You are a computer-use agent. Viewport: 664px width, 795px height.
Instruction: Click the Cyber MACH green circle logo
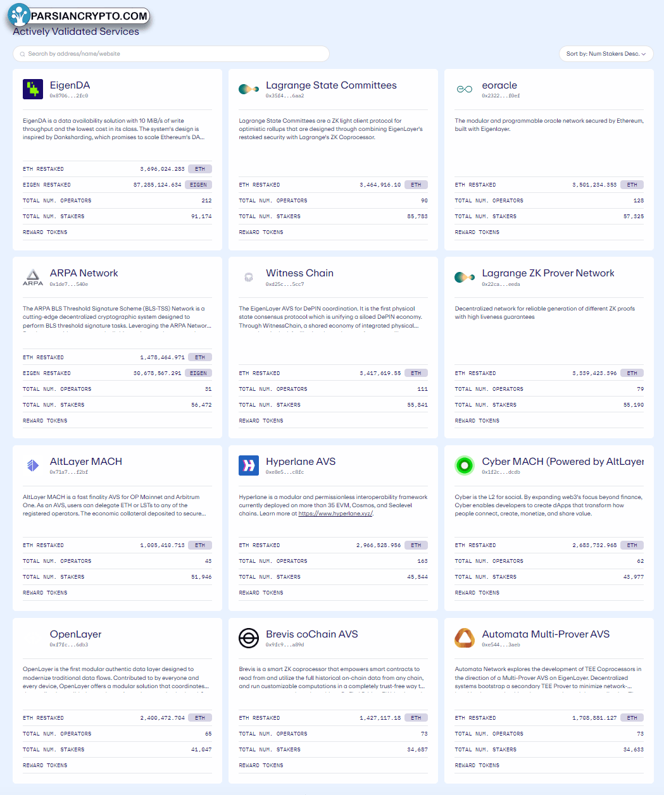coord(465,465)
